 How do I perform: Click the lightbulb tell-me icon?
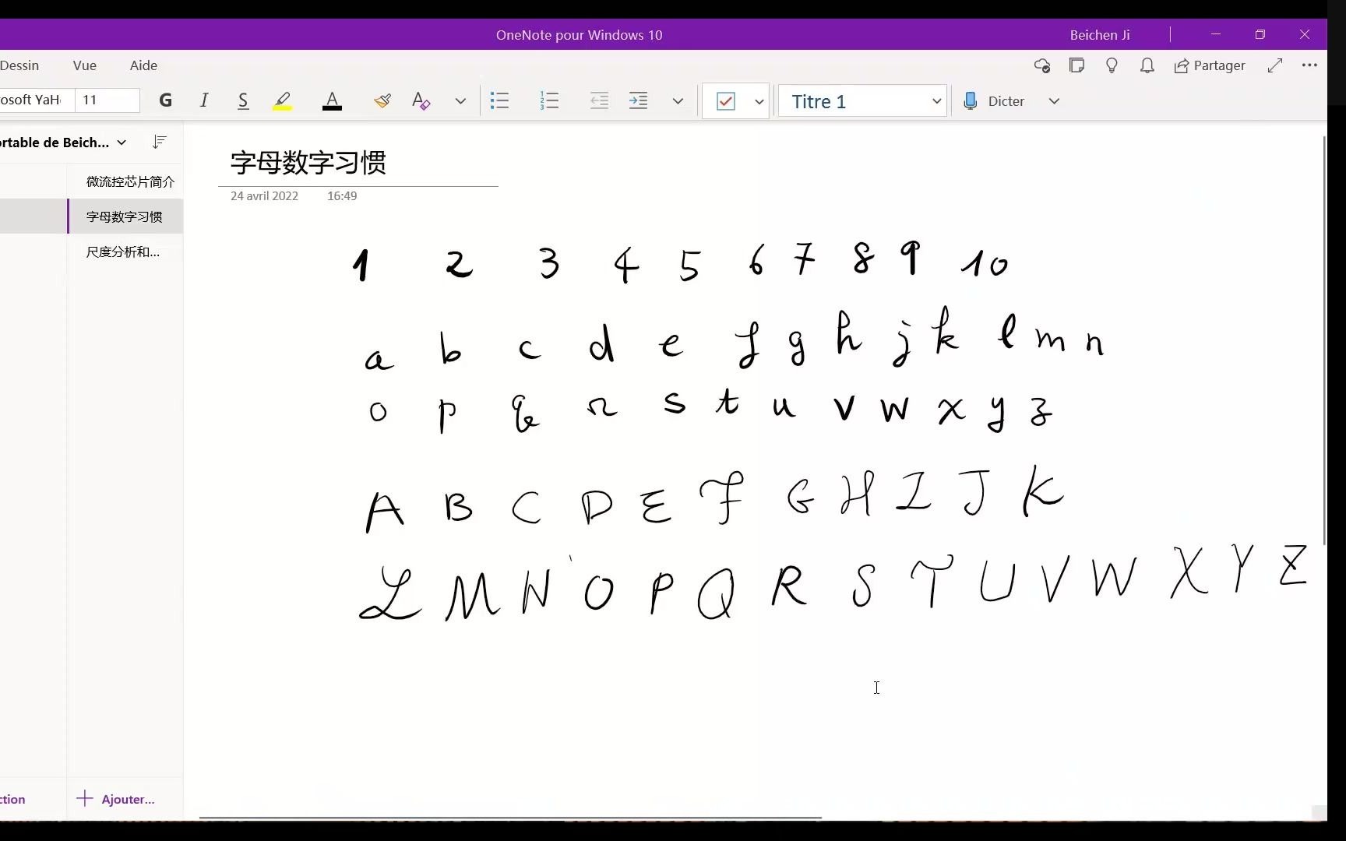(1112, 65)
